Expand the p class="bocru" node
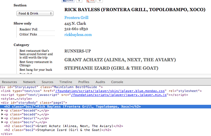Screen dimensions: 211x136 point(2,122)
